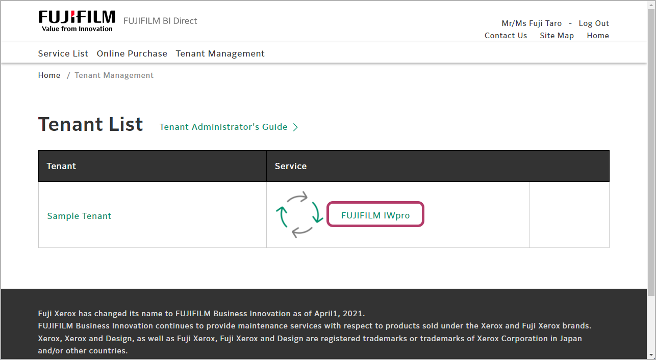Click the Home breadcrumb link

pyautogui.click(x=49, y=75)
